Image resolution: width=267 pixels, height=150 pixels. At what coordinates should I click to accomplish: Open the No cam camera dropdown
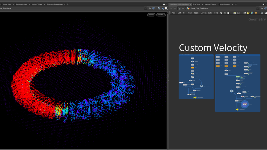coord(161,15)
